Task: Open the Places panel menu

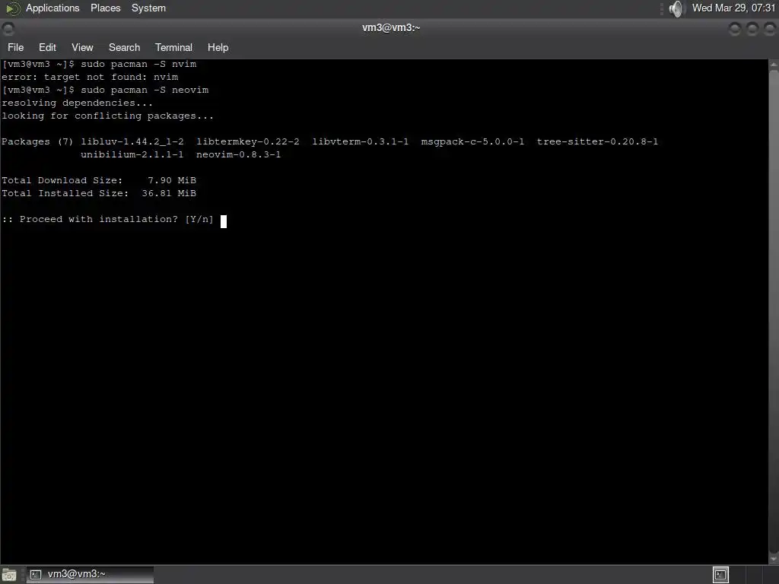Action: pos(105,8)
